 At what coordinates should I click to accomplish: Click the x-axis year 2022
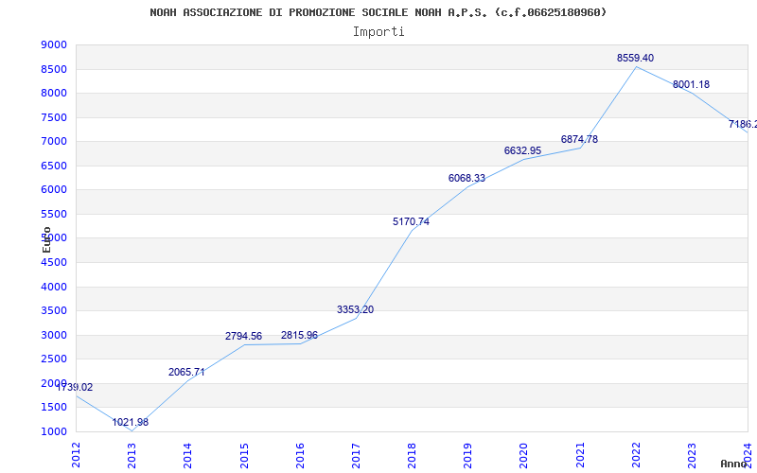637,455
